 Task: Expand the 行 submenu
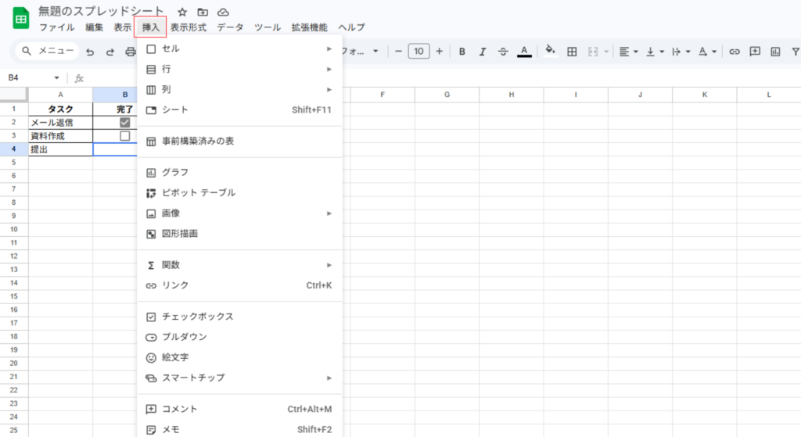point(239,69)
